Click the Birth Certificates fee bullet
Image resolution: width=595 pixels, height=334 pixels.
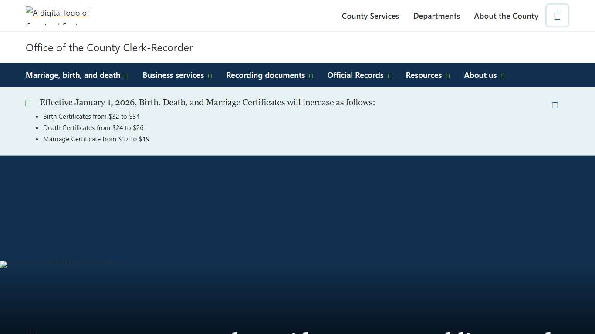coord(91,117)
